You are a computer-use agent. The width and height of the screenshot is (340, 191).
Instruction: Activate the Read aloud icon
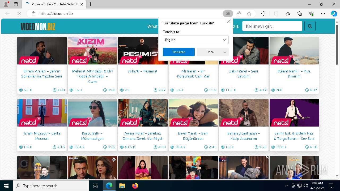coord(239,14)
